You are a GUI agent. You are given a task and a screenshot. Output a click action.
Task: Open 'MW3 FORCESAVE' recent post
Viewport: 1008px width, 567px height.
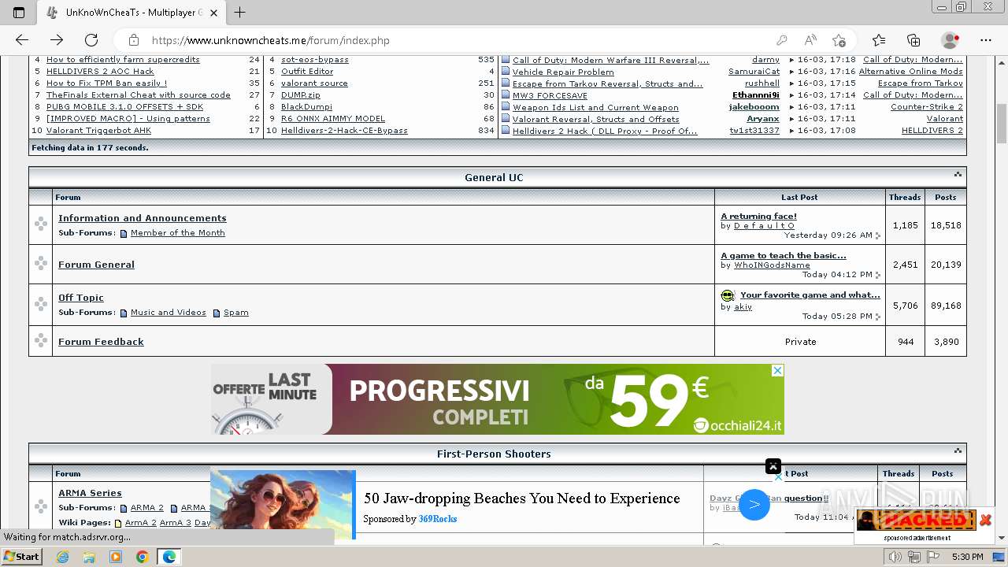pyautogui.click(x=550, y=96)
